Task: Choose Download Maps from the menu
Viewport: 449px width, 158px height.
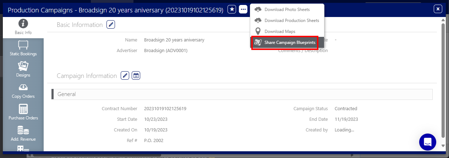Action: click(287, 32)
